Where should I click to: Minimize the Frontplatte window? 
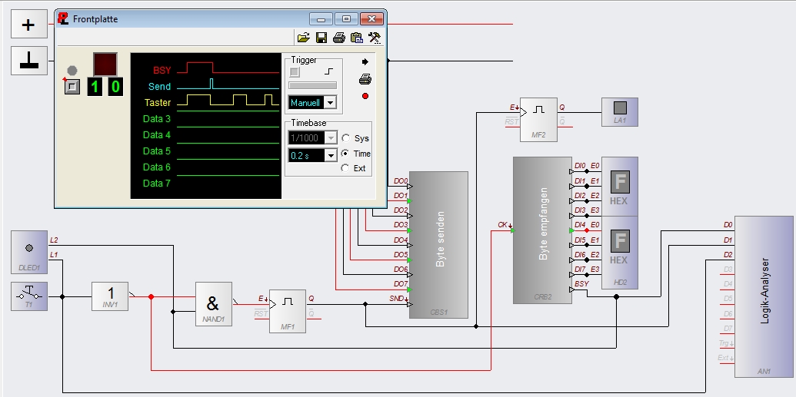pyautogui.click(x=321, y=18)
